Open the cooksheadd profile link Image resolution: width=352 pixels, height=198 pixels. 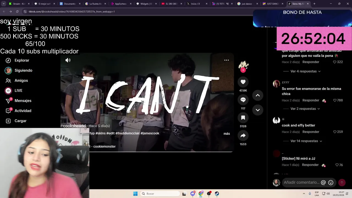point(75,126)
